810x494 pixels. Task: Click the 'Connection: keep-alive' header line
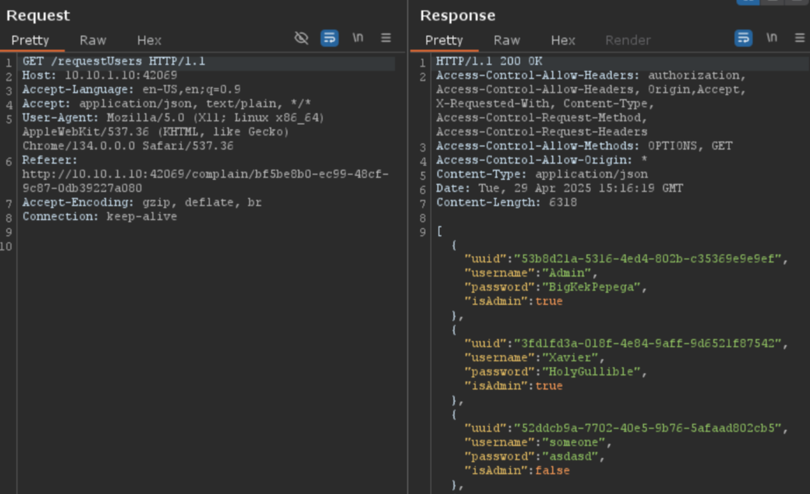(99, 216)
